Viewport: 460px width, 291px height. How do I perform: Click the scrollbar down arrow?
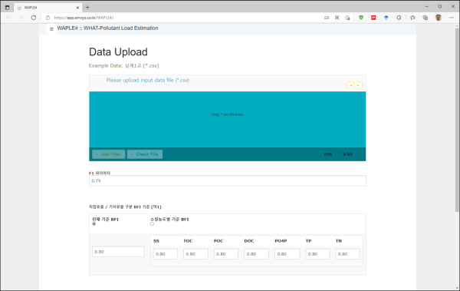point(457,288)
